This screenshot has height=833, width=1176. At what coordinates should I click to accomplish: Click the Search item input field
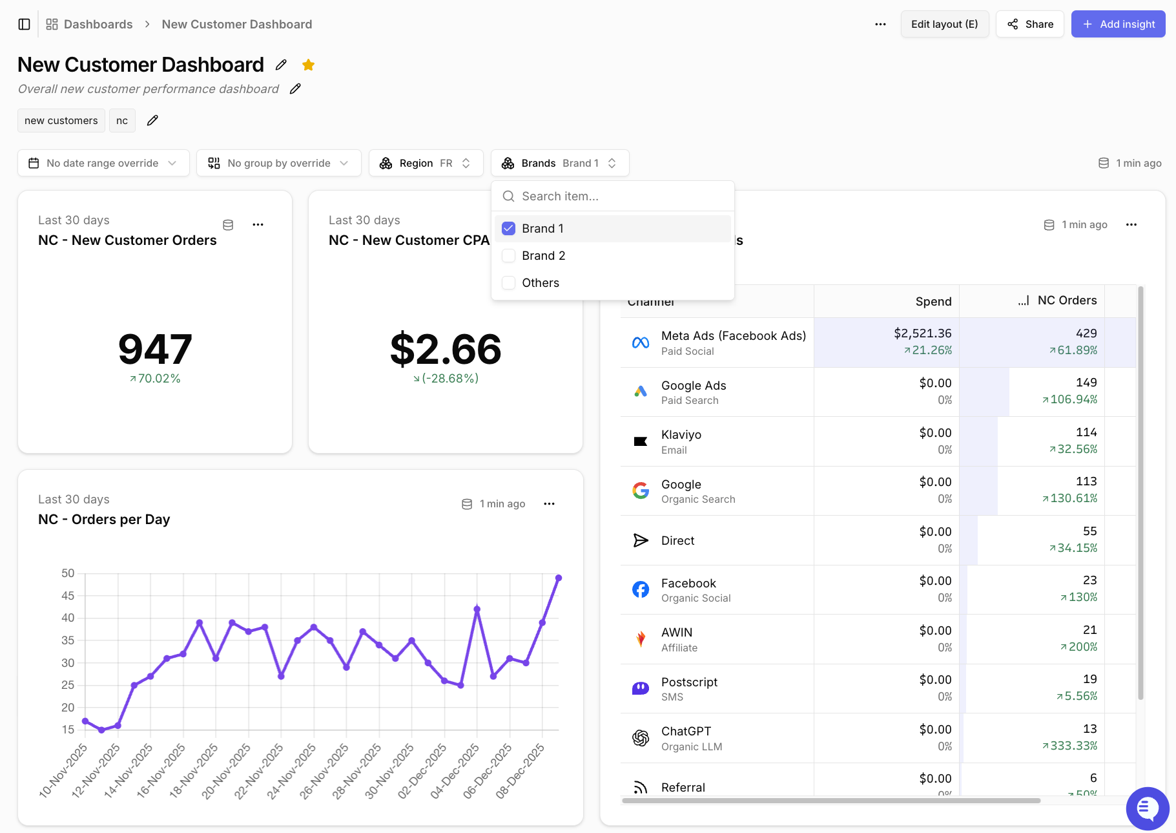613,196
